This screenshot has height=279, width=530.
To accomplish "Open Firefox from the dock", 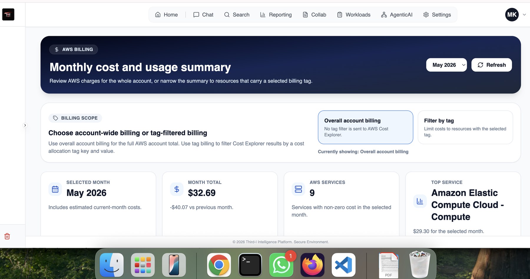I will tap(312, 265).
